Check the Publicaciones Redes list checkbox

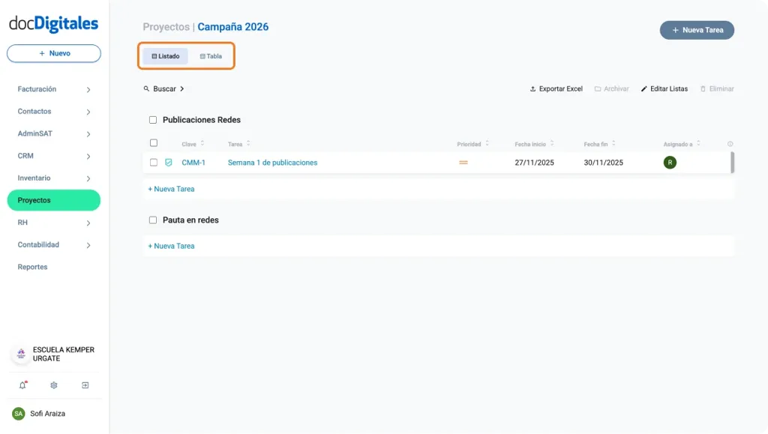153,120
